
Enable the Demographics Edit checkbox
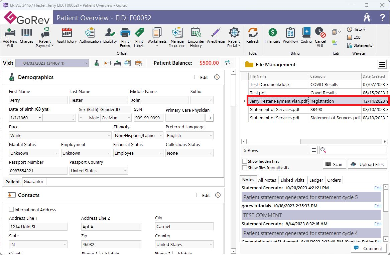pos(197,77)
